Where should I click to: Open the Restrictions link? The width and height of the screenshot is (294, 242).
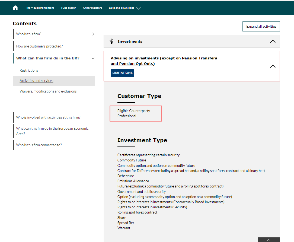click(29, 71)
